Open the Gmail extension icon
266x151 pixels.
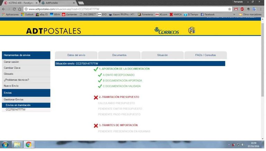(236, 9)
